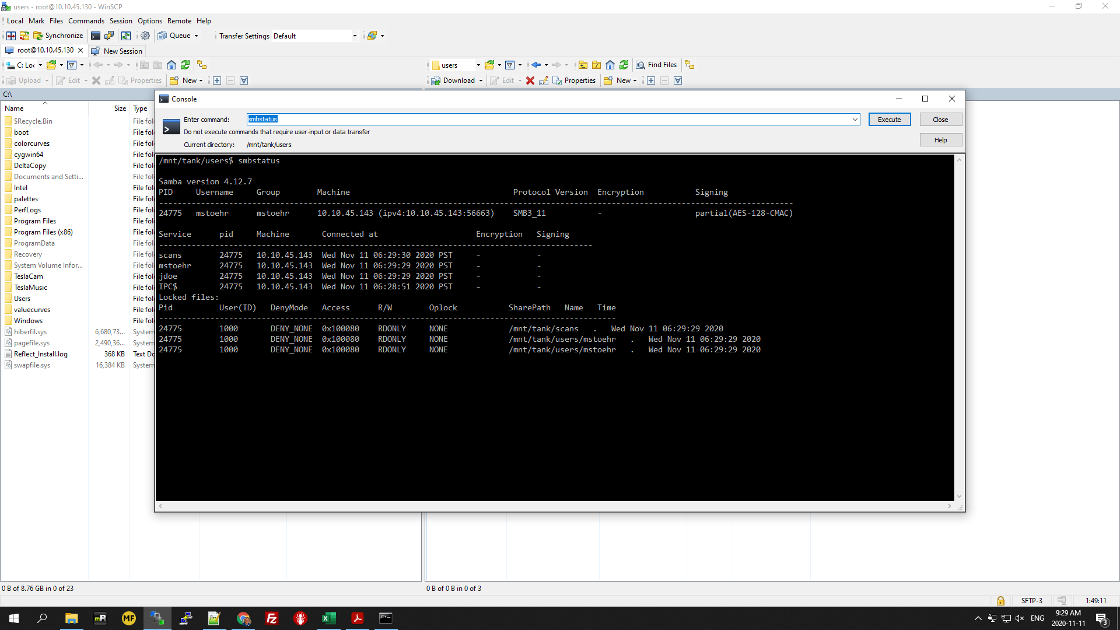
Task: Open the notification center icon
Action: click(1102, 618)
